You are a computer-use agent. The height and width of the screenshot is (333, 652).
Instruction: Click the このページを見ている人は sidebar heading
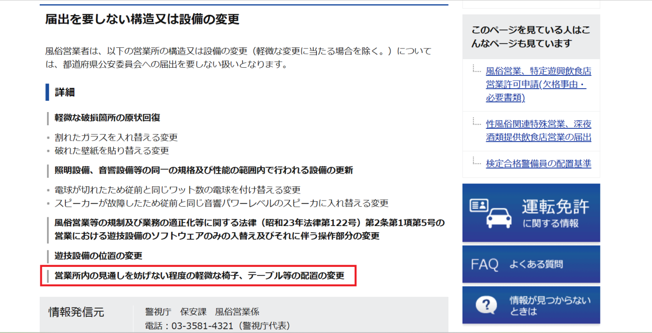coord(531,37)
